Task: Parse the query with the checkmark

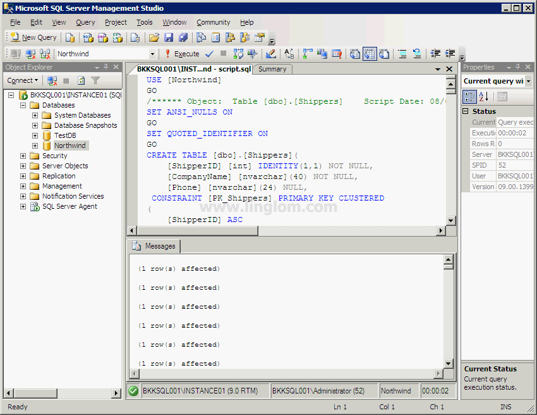Action: click(x=209, y=54)
